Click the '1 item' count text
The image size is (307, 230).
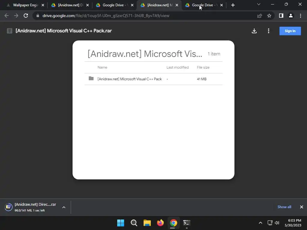[214, 54]
